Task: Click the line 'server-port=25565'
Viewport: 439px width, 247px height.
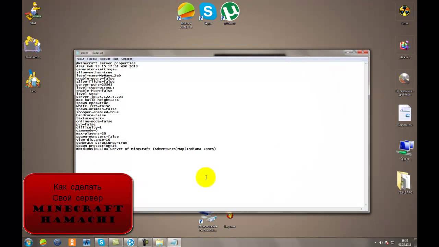Action: tap(94, 84)
